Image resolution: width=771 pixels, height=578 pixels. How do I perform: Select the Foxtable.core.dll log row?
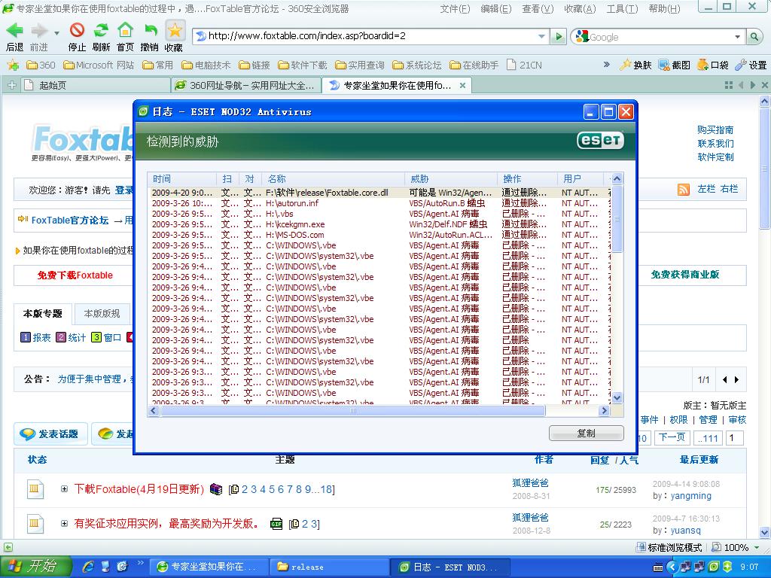379,193
